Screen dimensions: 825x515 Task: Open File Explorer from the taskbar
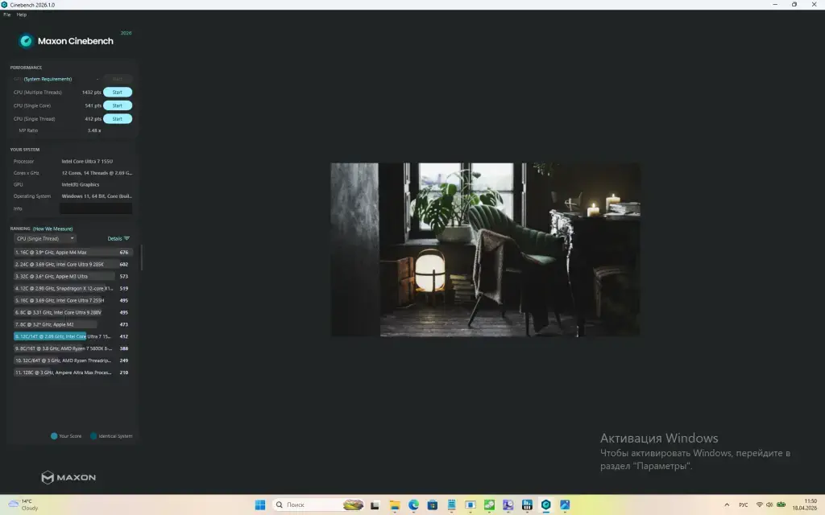[x=395, y=505]
